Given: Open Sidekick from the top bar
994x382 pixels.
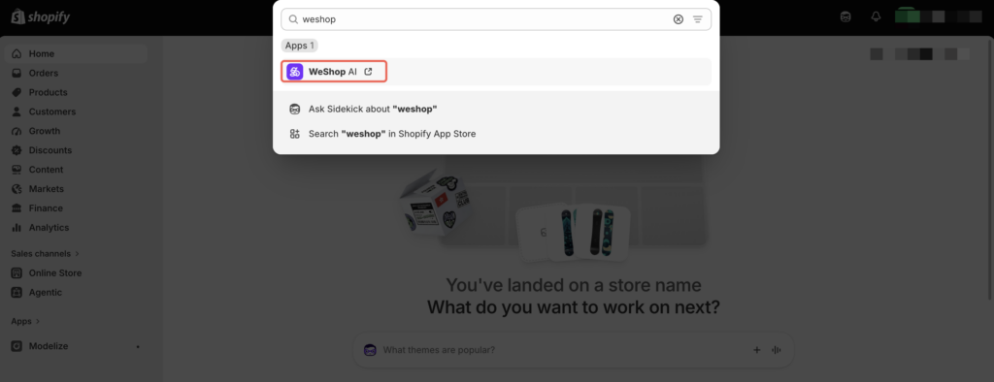Looking at the screenshot, I should 845,17.
